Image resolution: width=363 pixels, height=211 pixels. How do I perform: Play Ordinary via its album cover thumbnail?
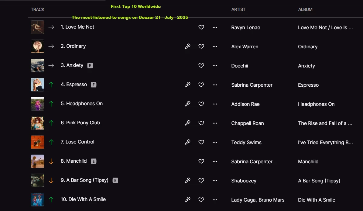37,46
